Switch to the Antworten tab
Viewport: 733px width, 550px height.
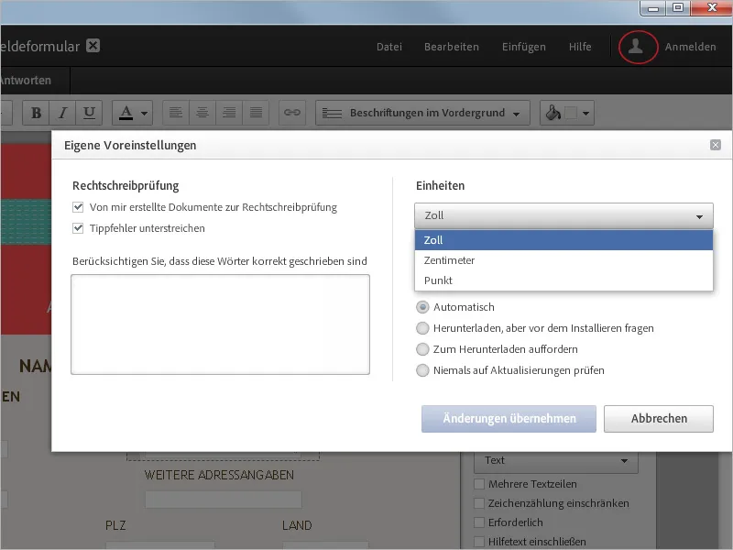click(x=26, y=81)
